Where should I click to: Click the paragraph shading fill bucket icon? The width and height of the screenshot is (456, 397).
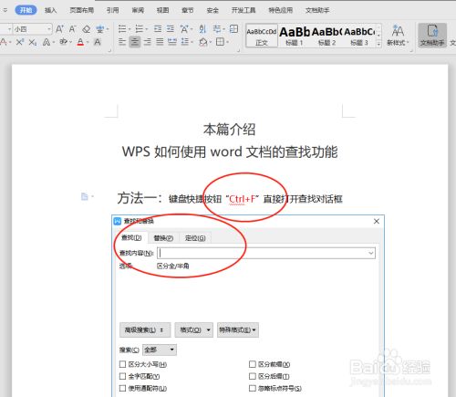[x=203, y=42]
